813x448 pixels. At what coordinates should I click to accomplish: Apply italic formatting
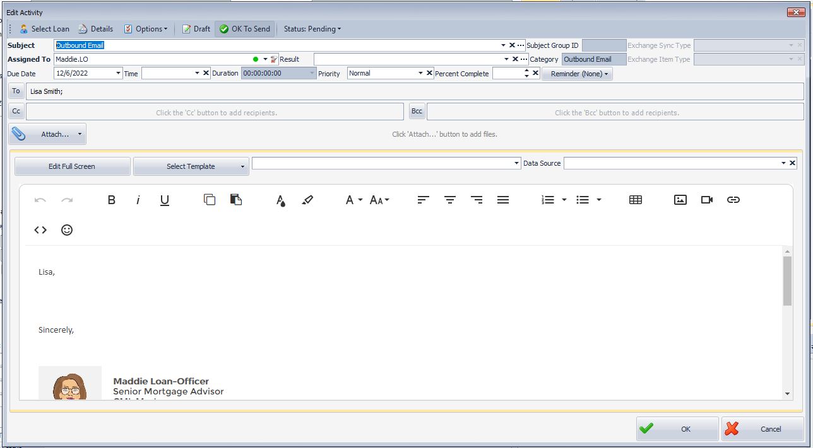(138, 200)
